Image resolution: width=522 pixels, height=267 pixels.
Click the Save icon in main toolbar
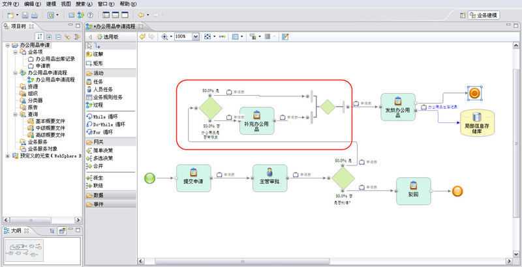25,14
